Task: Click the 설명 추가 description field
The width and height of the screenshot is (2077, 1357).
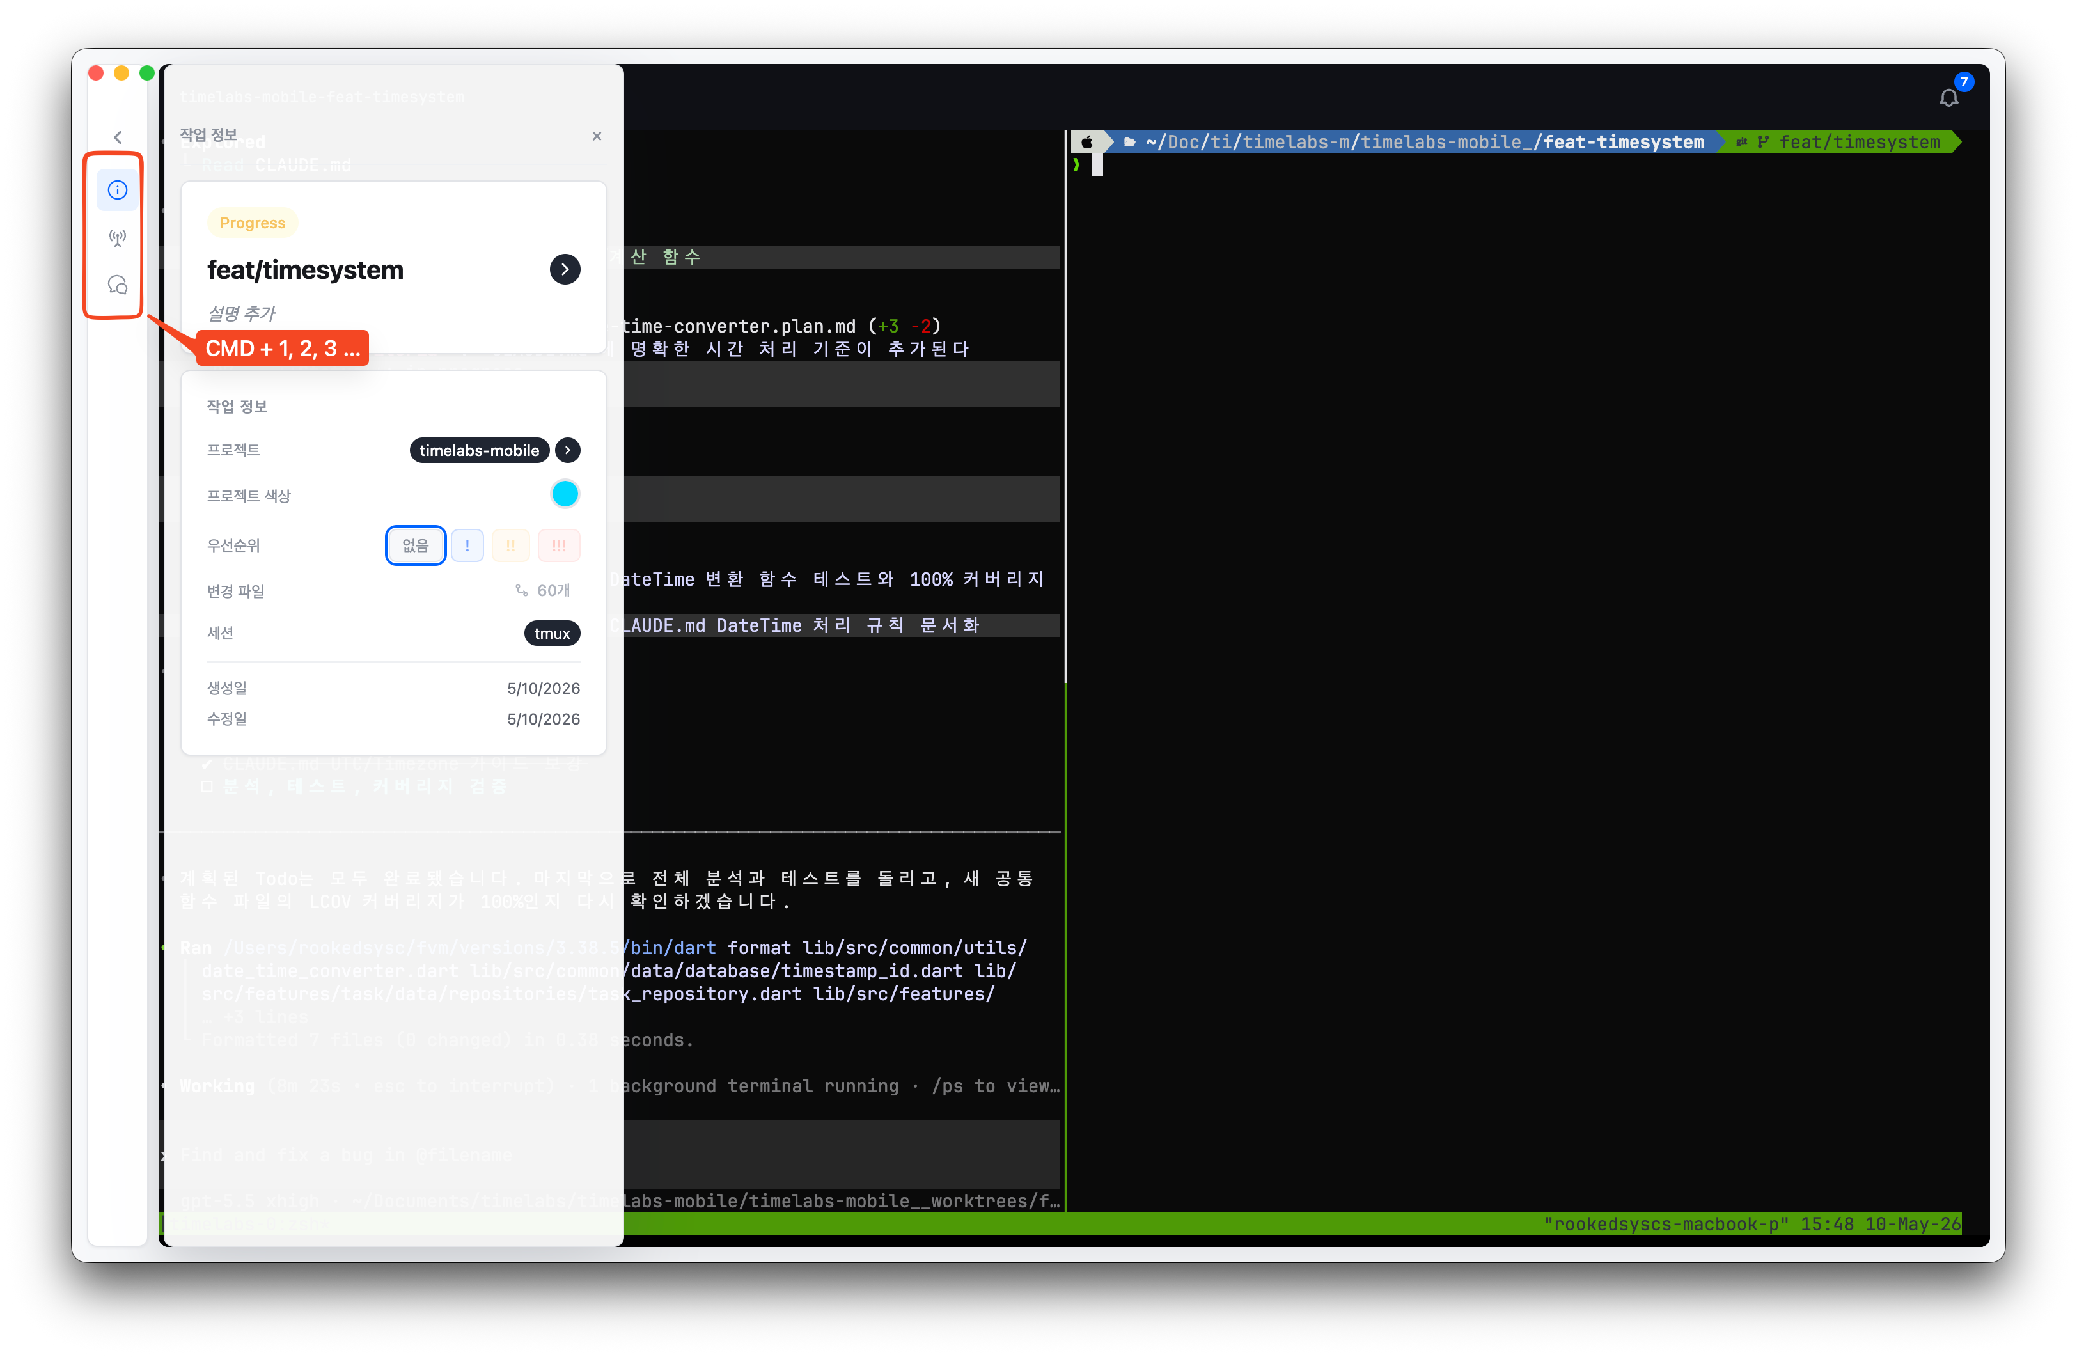Action: click(242, 313)
